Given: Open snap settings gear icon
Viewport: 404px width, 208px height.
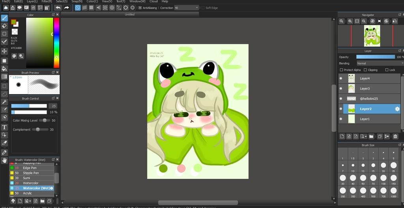Looking at the screenshot, I should (133, 8).
